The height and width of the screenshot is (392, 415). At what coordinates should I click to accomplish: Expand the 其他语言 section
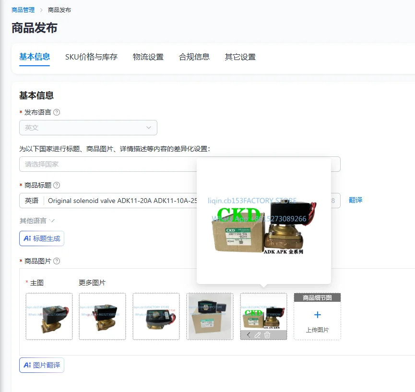point(37,221)
